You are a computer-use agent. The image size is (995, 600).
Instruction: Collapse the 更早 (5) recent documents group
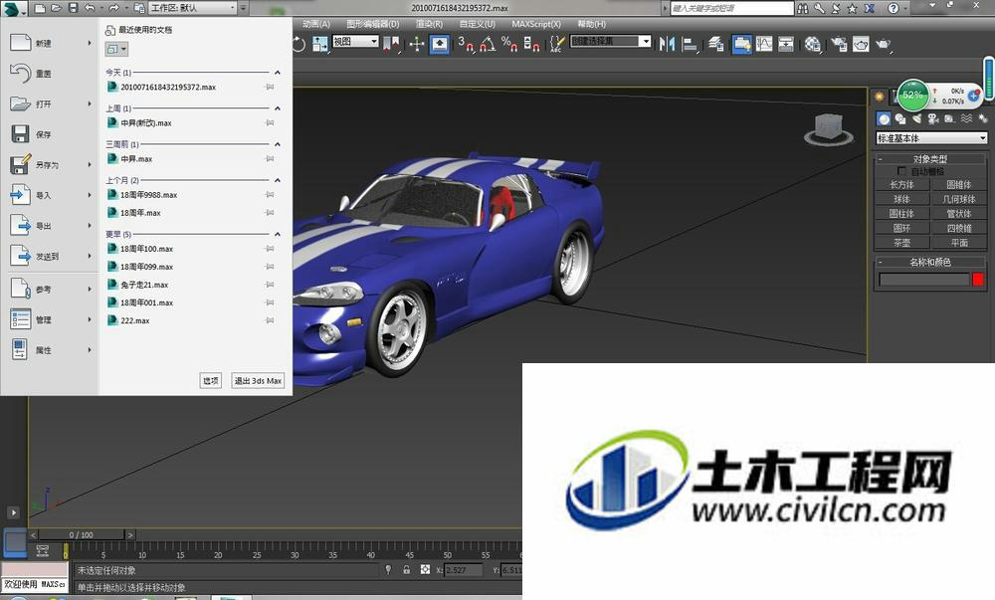coord(278,234)
